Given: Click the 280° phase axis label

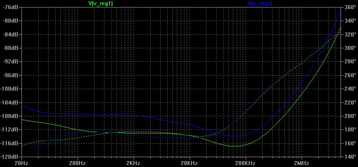Looking at the screenshot, I should point(350,61).
